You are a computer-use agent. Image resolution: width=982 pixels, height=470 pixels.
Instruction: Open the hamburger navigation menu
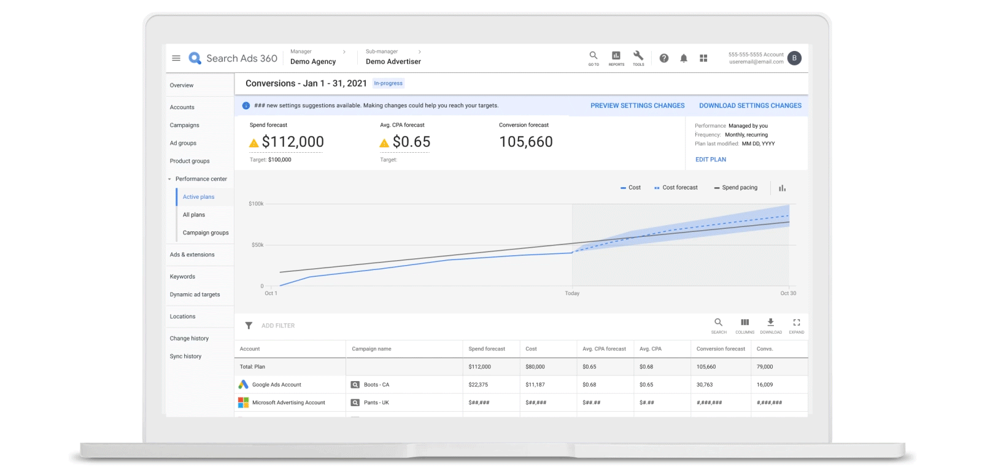pyautogui.click(x=176, y=58)
